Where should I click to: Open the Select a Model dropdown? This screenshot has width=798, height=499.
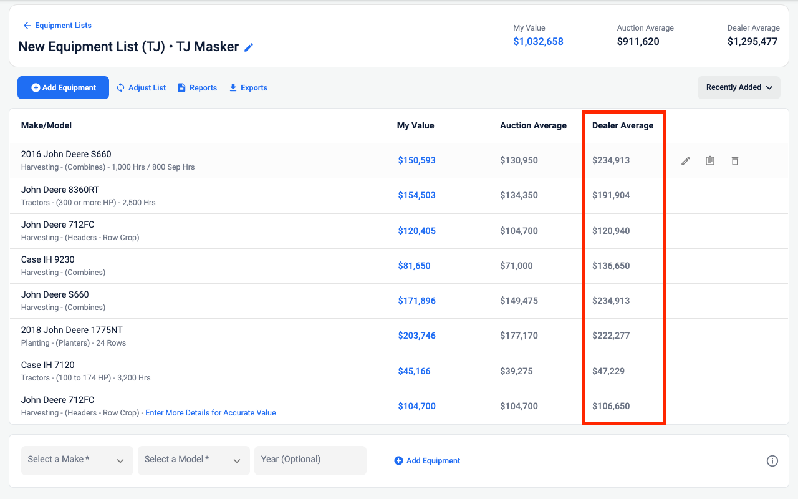[194, 460]
